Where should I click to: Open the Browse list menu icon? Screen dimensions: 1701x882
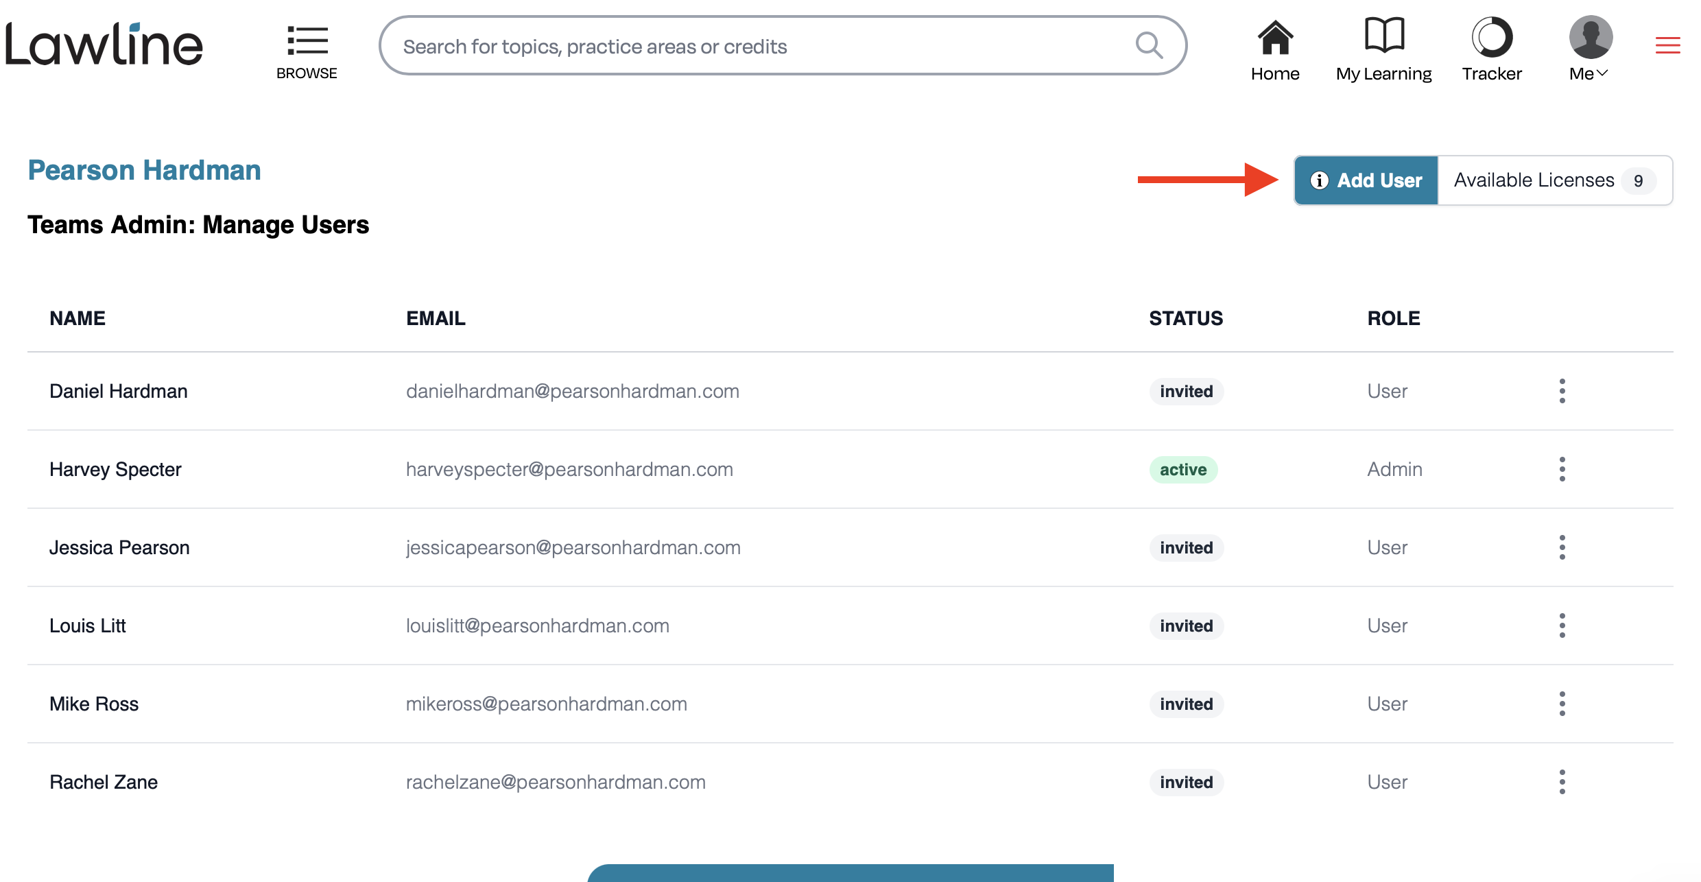point(307,41)
